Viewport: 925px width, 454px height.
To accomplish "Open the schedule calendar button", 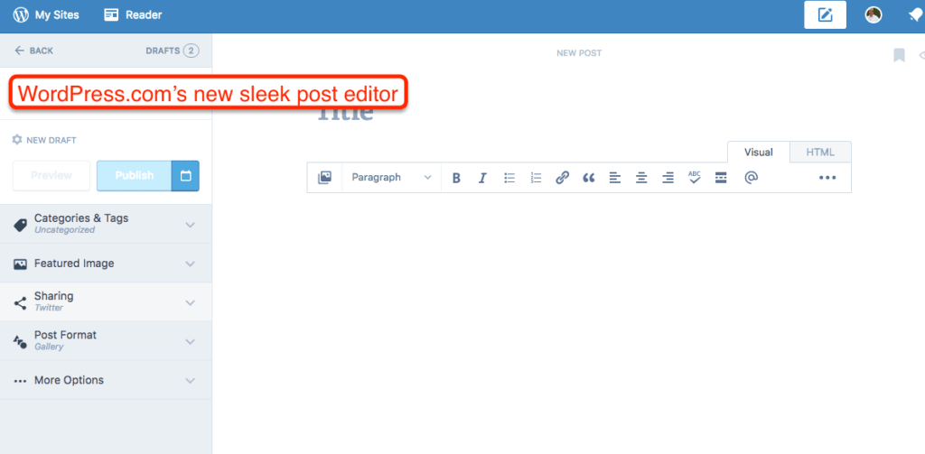I will click(185, 176).
